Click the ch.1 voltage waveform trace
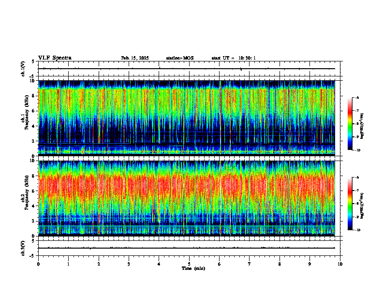The width and height of the screenshot is (383, 296). 186,69
